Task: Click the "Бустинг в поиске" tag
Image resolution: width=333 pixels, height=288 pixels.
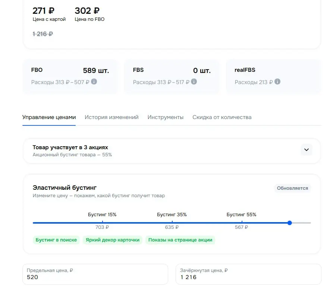Action: coord(56,240)
